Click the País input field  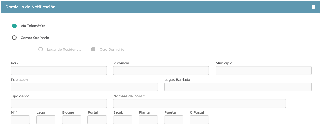[x=59, y=71]
